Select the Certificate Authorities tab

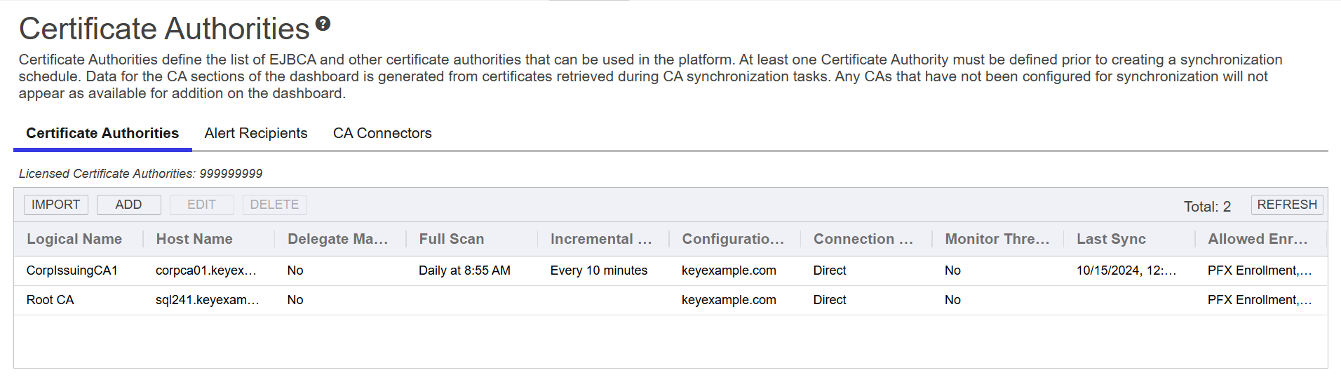(102, 133)
